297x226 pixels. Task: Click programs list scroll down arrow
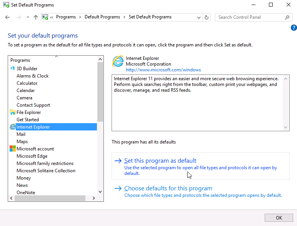[x=100, y=192]
